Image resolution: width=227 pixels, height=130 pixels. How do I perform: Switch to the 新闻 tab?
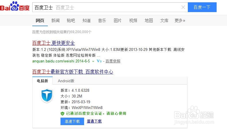click(x=55, y=20)
